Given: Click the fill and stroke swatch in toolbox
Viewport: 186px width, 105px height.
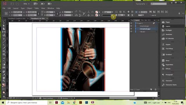Looking at the screenshot, I should (x=4, y=85).
